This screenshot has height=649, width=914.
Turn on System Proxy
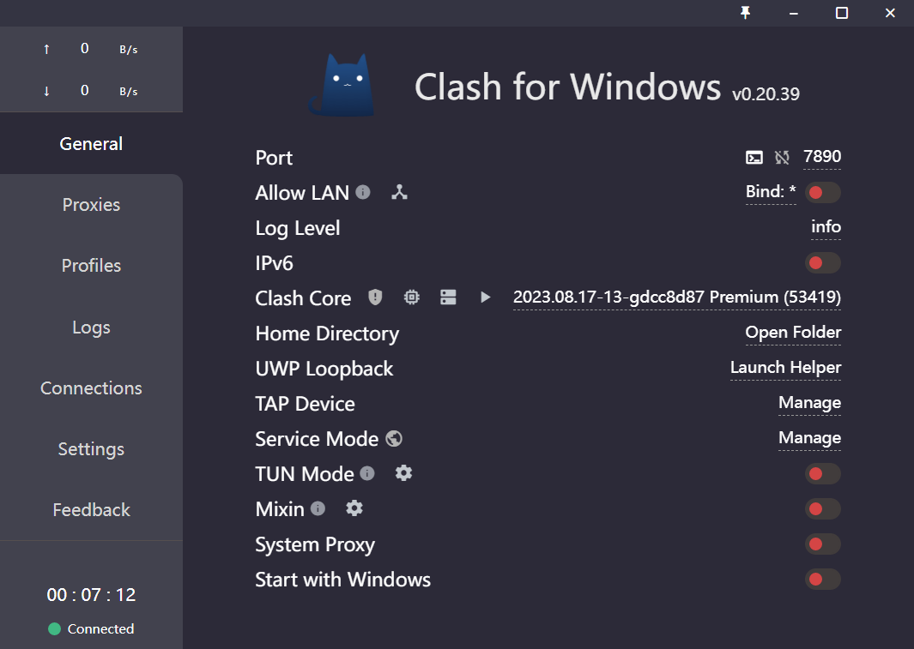[x=822, y=544]
